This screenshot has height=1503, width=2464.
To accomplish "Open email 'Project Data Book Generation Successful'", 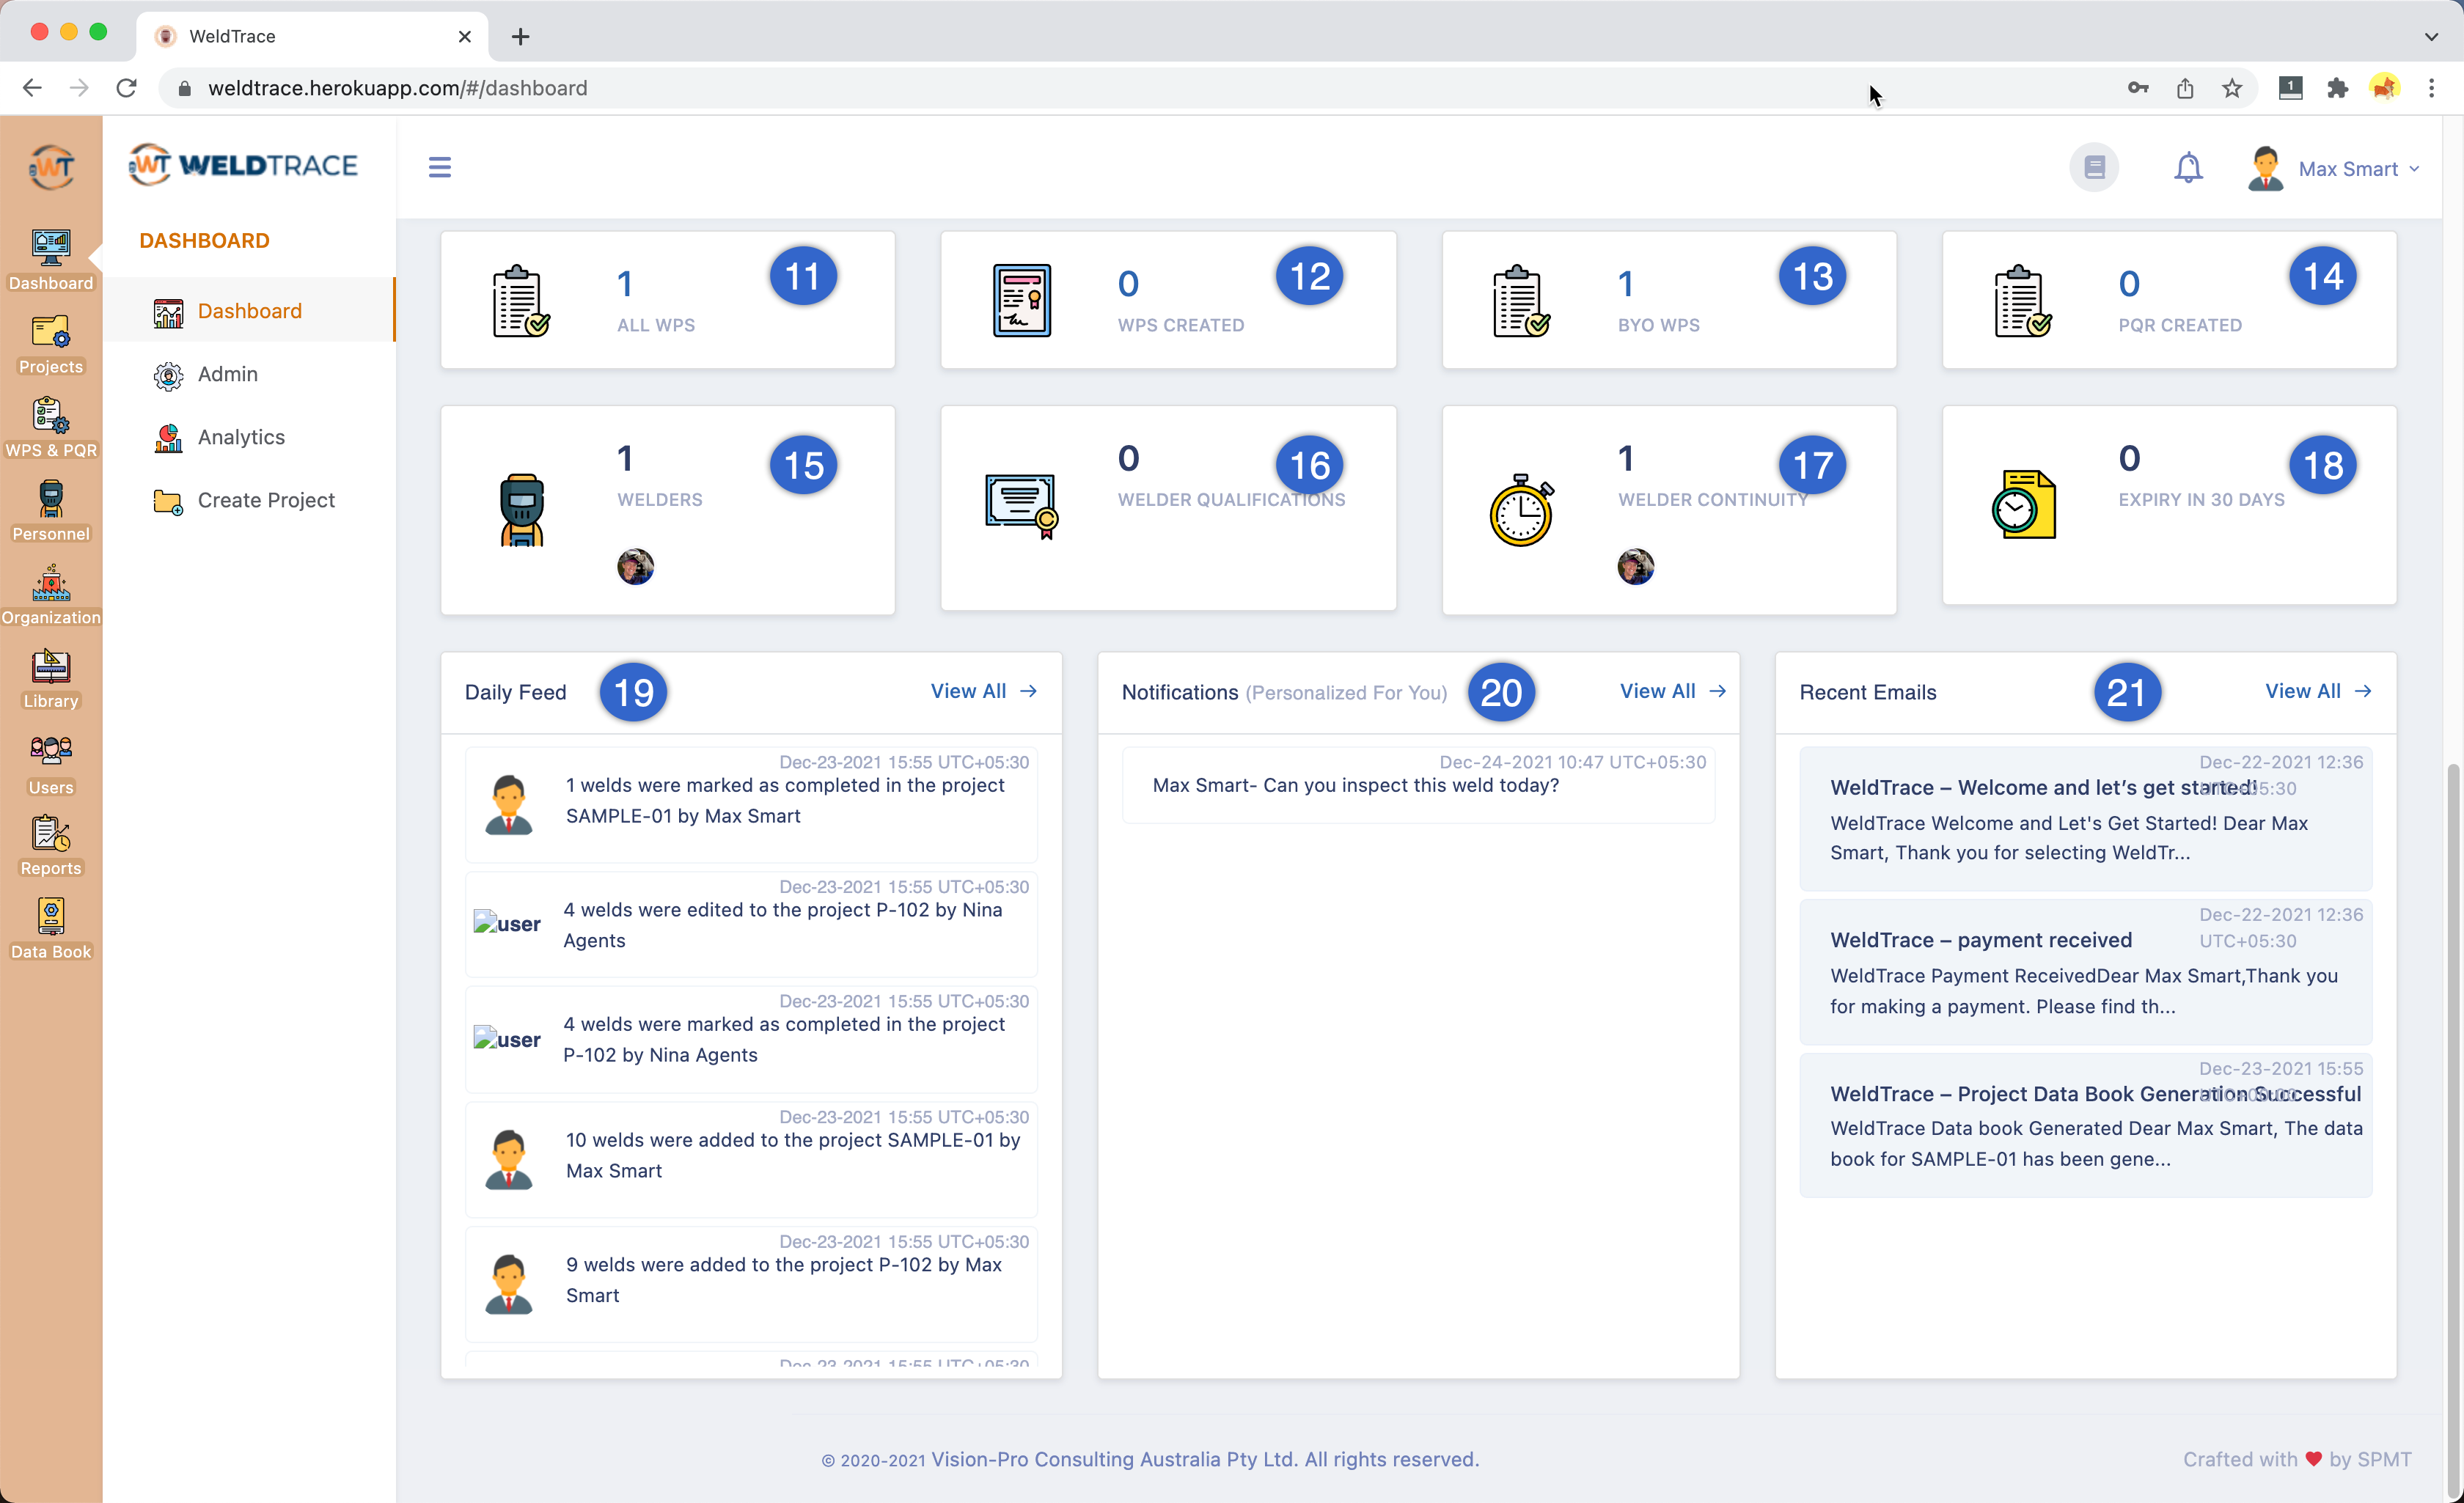I will (x=2085, y=1125).
